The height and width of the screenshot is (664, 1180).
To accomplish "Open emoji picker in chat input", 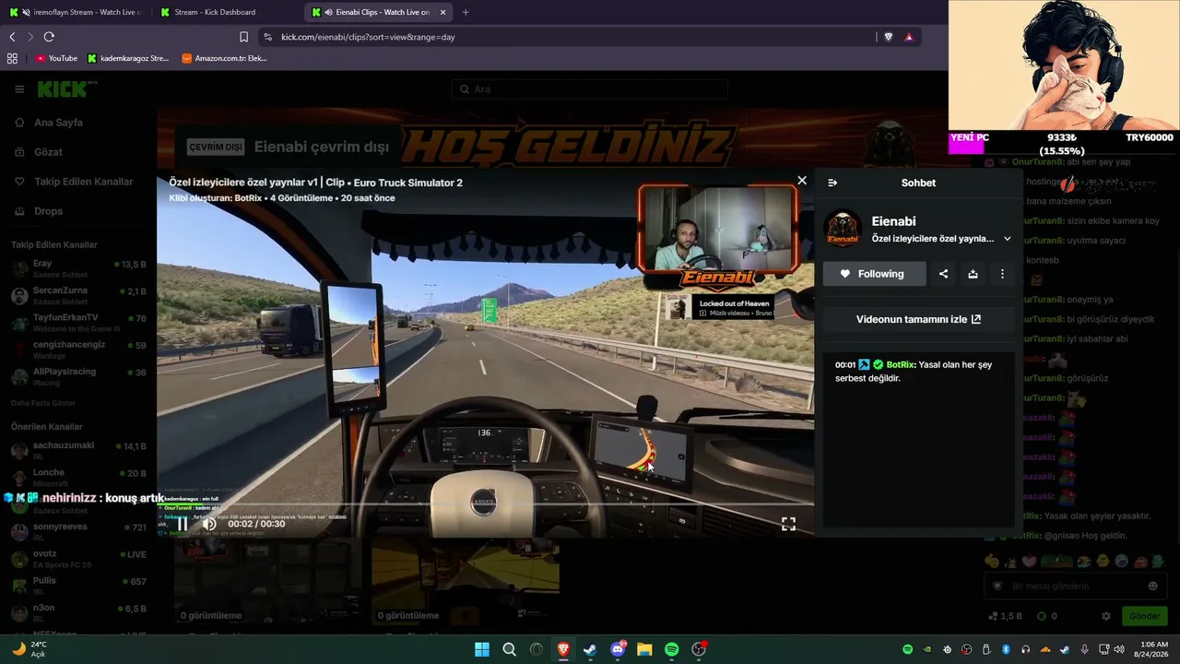I will (1152, 586).
